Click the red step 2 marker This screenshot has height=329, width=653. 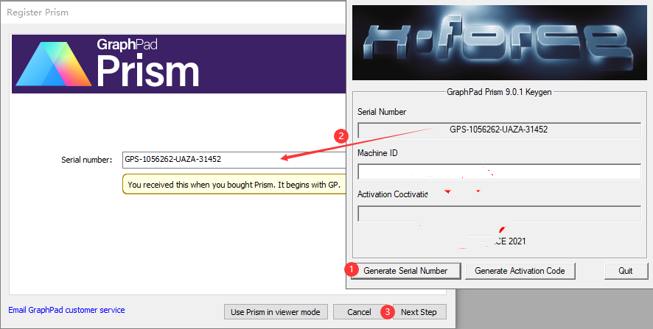tap(341, 135)
